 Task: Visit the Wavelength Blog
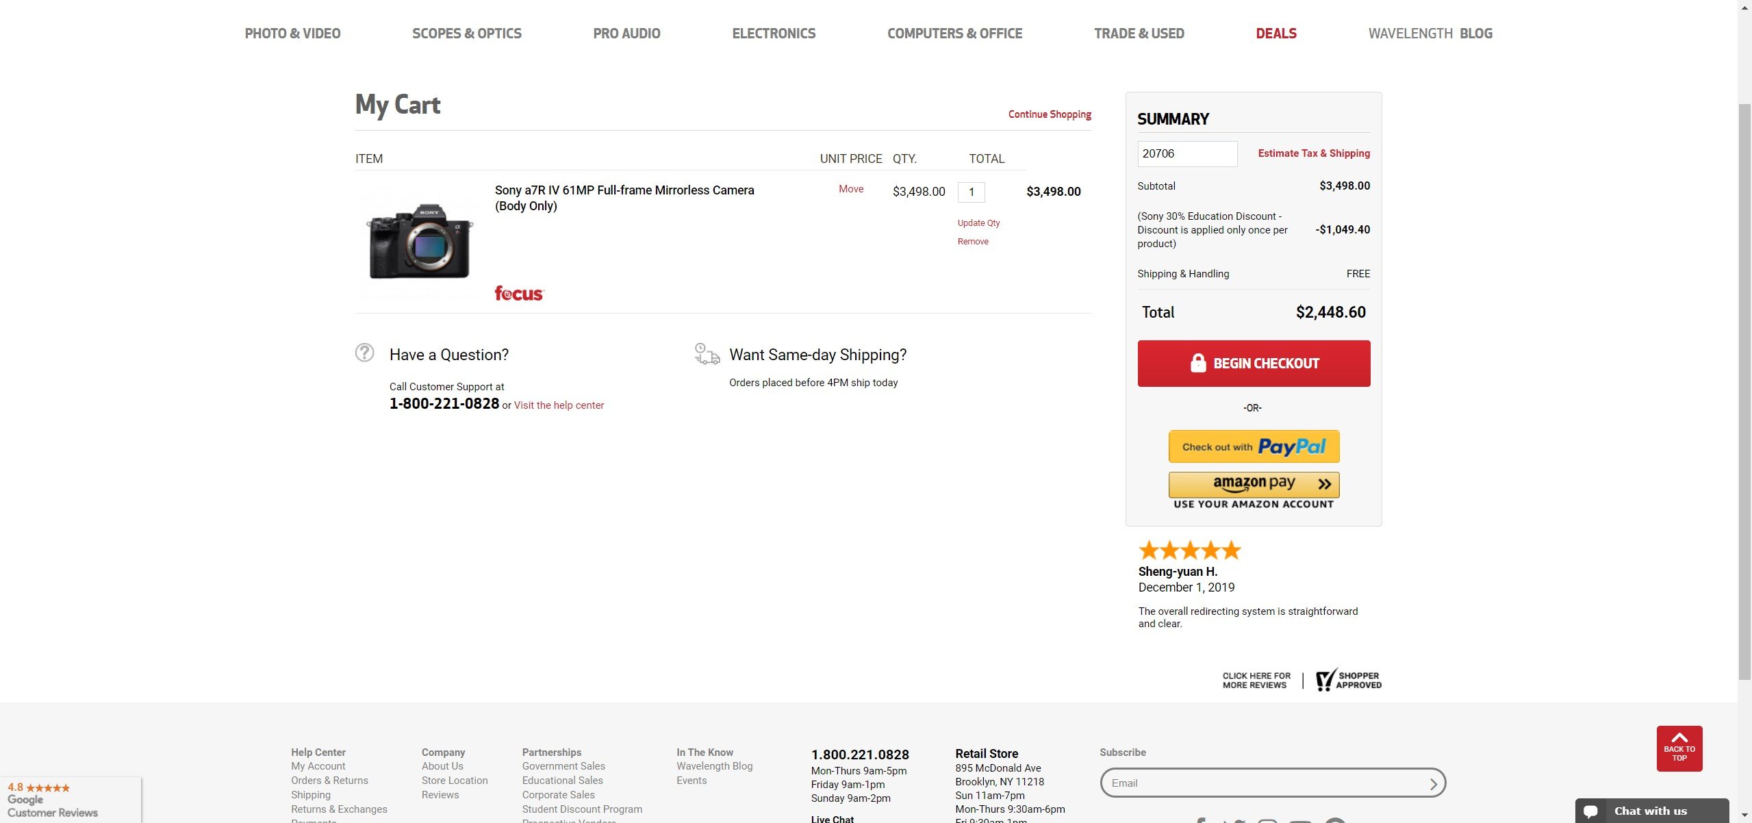click(1430, 34)
